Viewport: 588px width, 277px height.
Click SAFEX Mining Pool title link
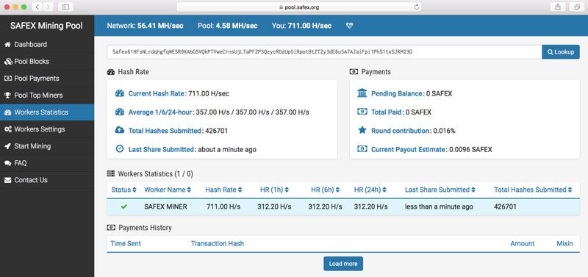pos(46,26)
